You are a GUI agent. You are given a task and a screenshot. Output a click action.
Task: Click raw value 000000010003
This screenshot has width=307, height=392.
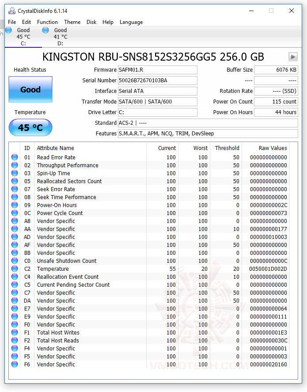tap(269, 237)
